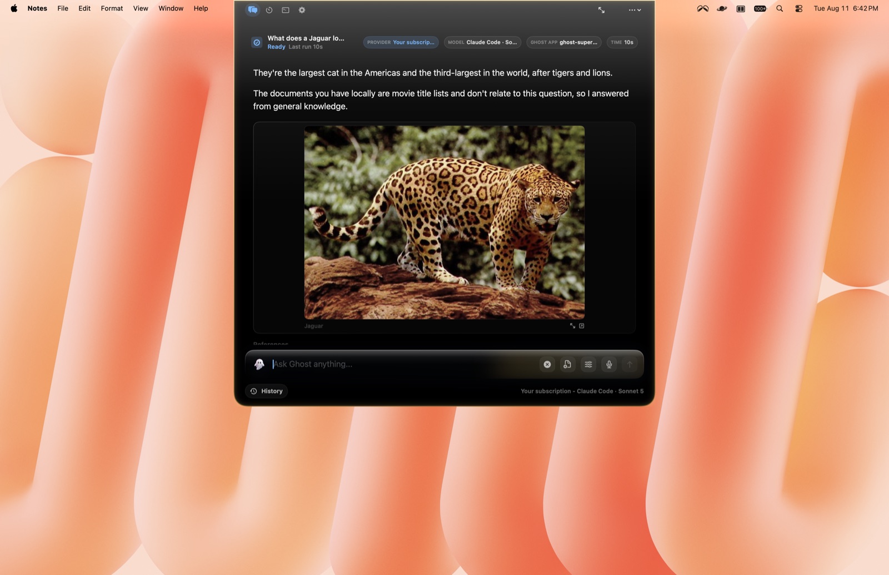Open the jaguar photo thumbnail
This screenshot has height=575, width=889.
444,222
